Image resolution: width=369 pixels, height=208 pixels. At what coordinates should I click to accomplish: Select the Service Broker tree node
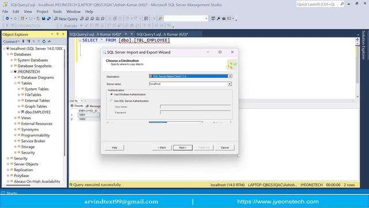tap(33, 141)
